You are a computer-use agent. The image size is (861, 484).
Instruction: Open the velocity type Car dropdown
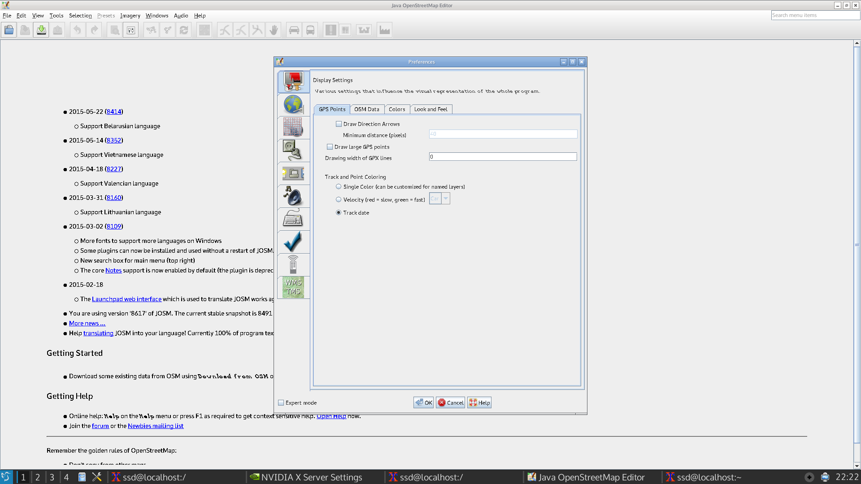point(439,199)
